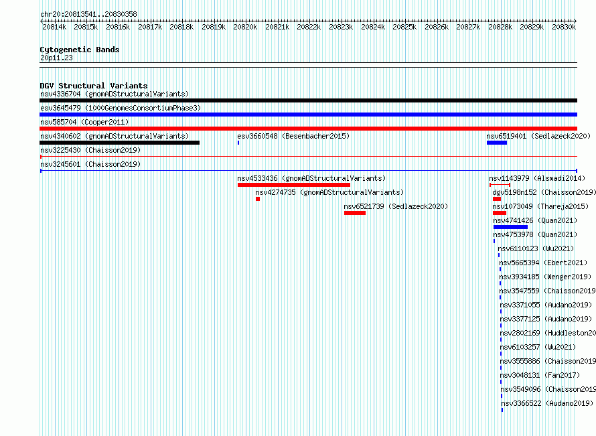Open nsv1143979 Alsmadi2014 variant

(x=537, y=178)
